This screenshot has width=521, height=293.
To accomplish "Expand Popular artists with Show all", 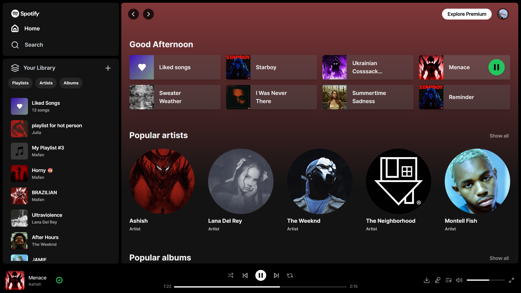I will pyautogui.click(x=499, y=136).
